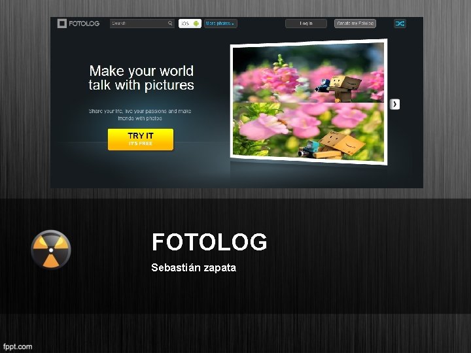Click the shuffle arrows icon
Screen dimensions: 471x353
click(400, 24)
